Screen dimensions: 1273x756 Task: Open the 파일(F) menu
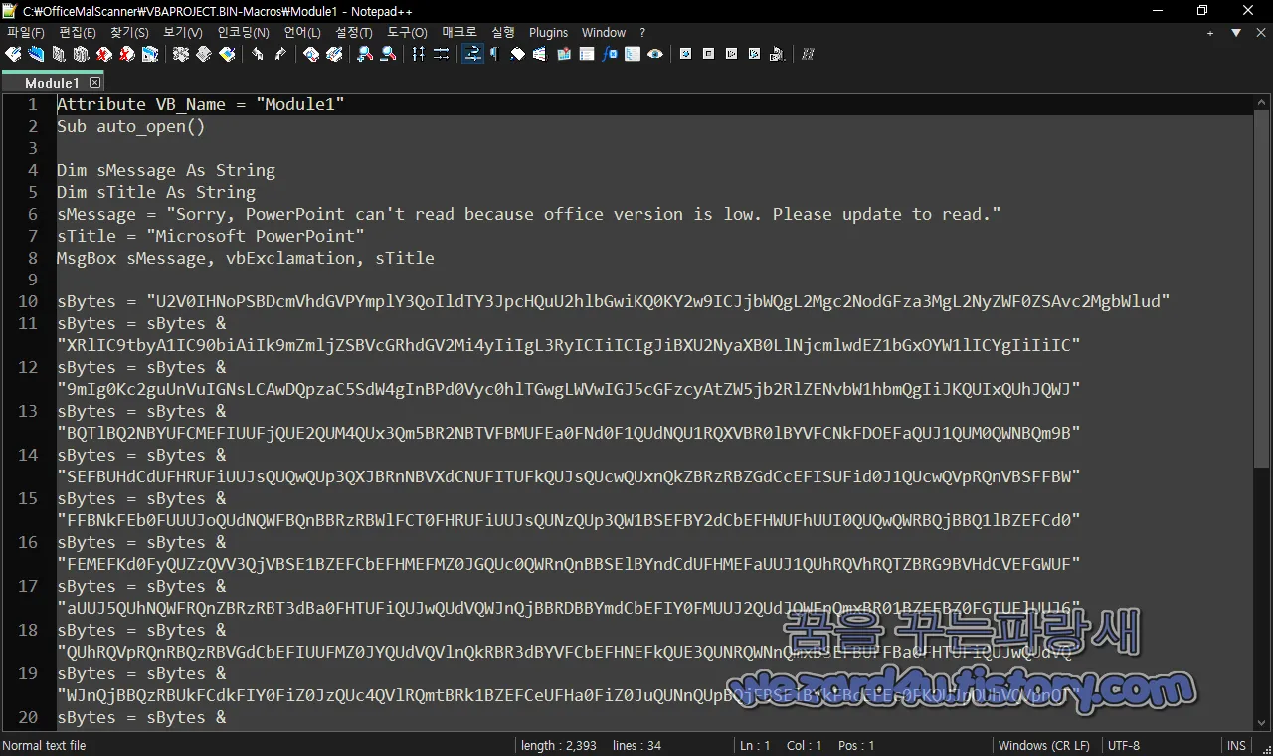[x=26, y=33]
